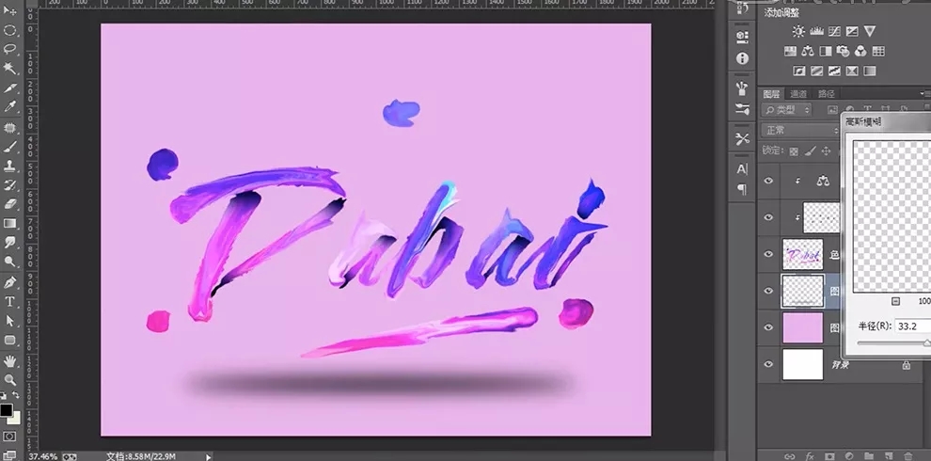The width and height of the screenshot is (931, 461).
Task: Add an Invert adjustment
Action: (x=799, y=72)
